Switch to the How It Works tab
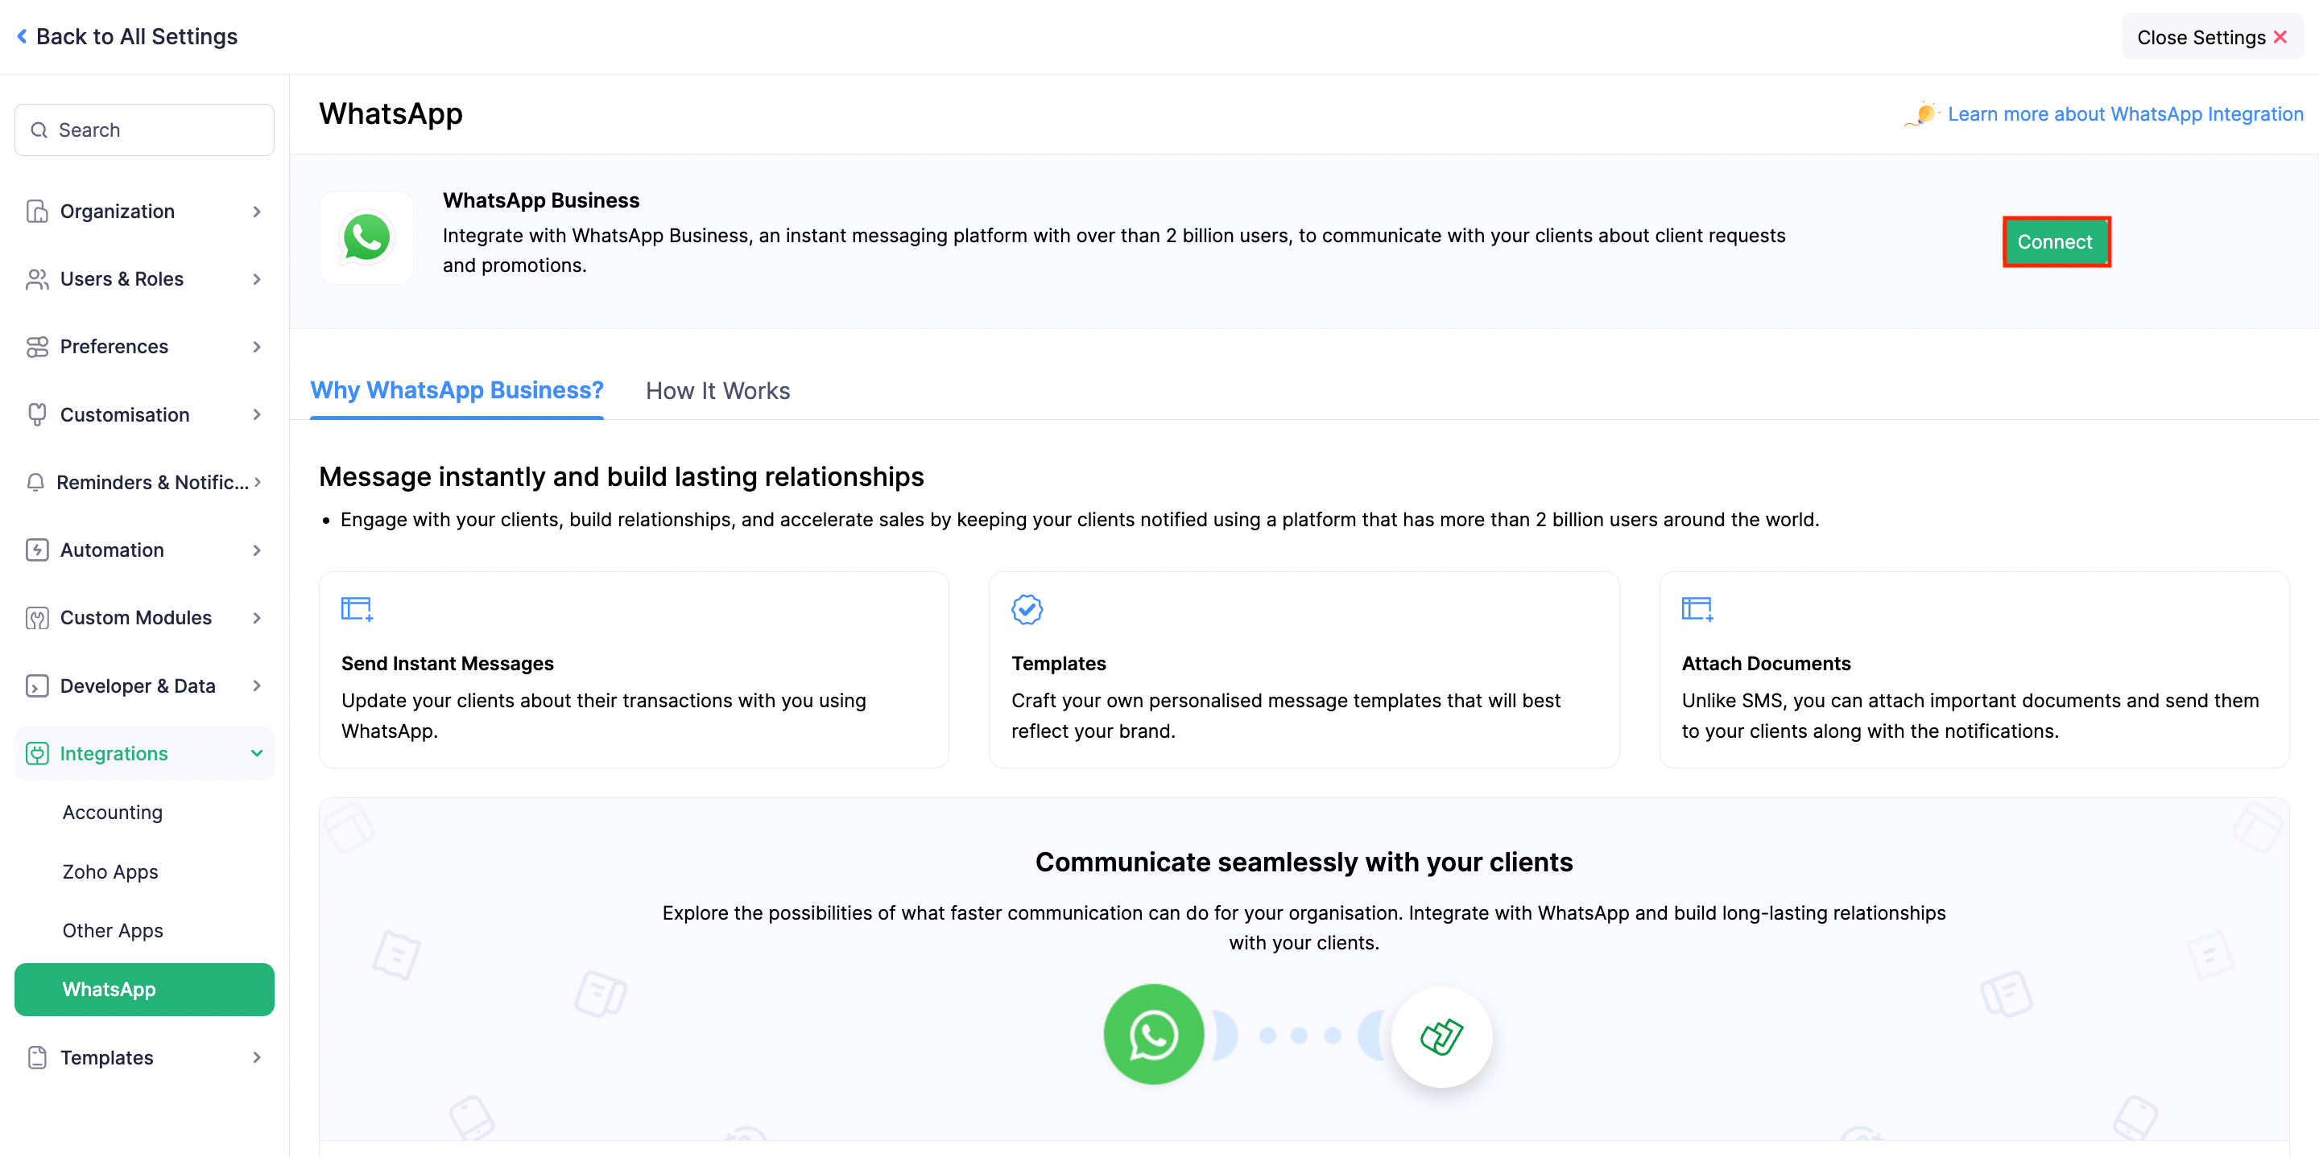This screenshot has width=2319, height=1157. (717, 390)
